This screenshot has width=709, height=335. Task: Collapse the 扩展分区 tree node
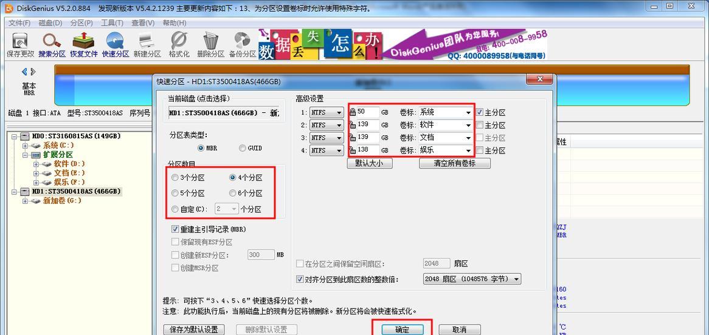(x=25, y=155)
